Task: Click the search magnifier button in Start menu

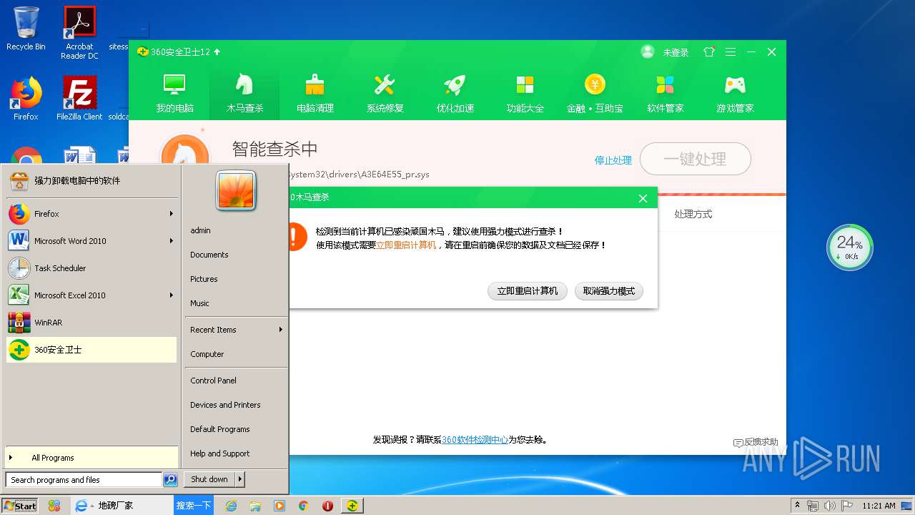Action: [x=170, y=480]
